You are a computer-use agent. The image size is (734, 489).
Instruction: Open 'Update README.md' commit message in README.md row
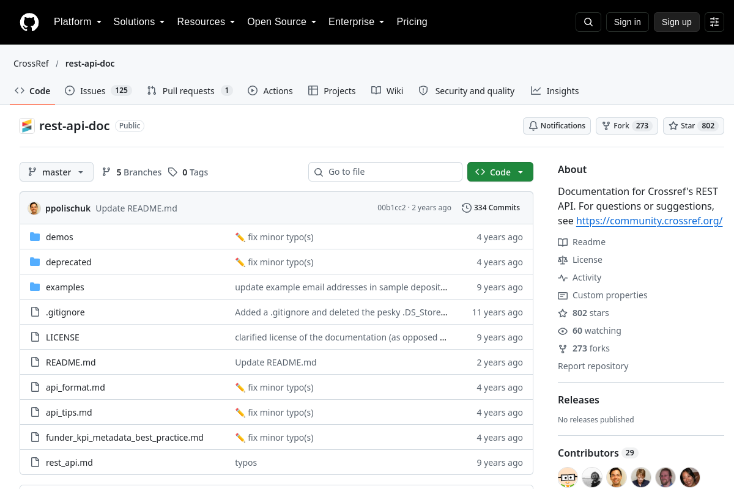276,362
